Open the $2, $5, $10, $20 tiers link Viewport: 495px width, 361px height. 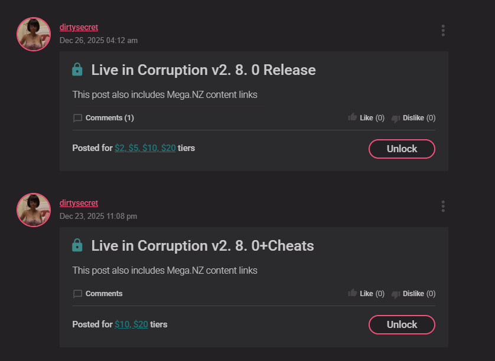(145, 148)
